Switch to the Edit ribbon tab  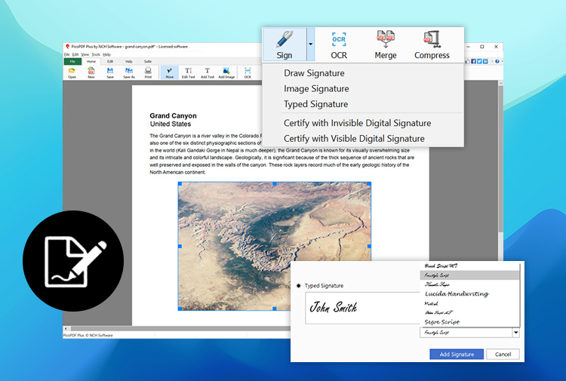[x=110, y=61]
